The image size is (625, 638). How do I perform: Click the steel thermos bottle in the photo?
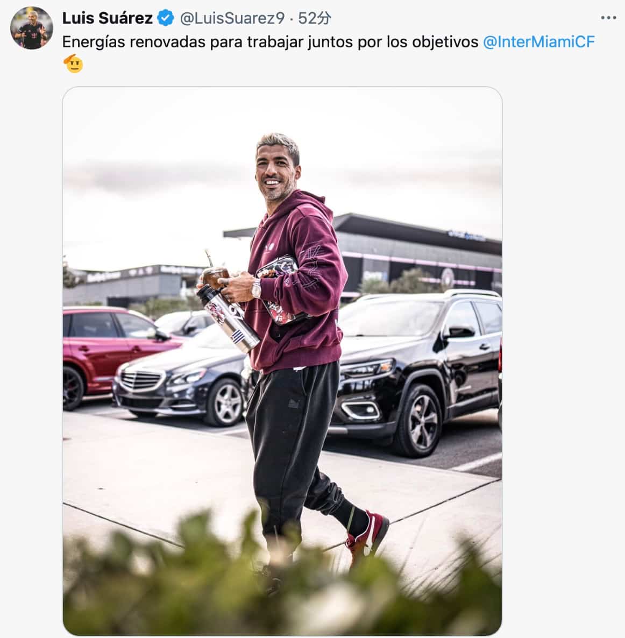(x=228, y=320)
